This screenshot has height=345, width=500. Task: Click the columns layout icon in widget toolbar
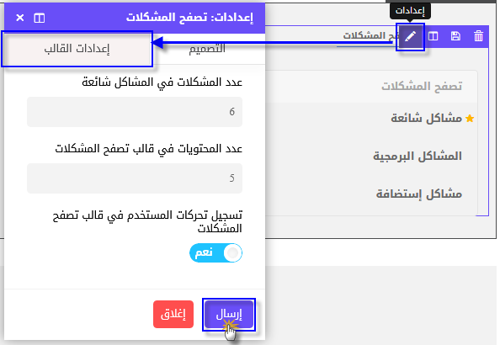[433, 36]
